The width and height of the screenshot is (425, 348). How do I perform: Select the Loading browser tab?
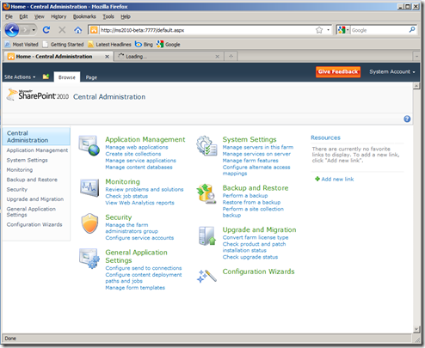coord(169,57)
